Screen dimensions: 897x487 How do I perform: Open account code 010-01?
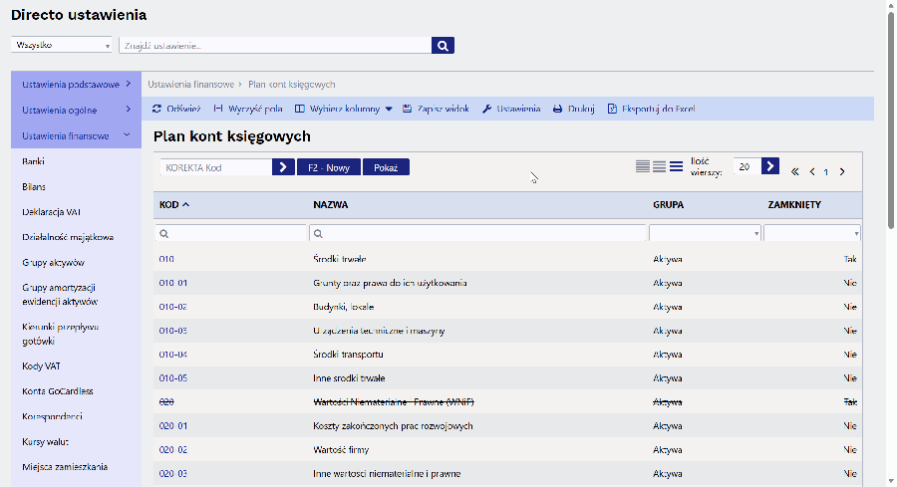[x=172, y=283]
